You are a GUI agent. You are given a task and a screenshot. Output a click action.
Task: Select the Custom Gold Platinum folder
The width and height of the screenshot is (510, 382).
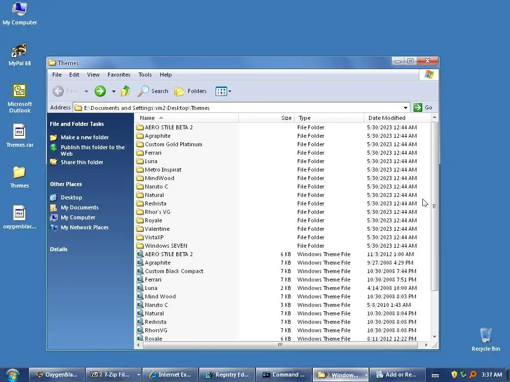pos(169,144)
